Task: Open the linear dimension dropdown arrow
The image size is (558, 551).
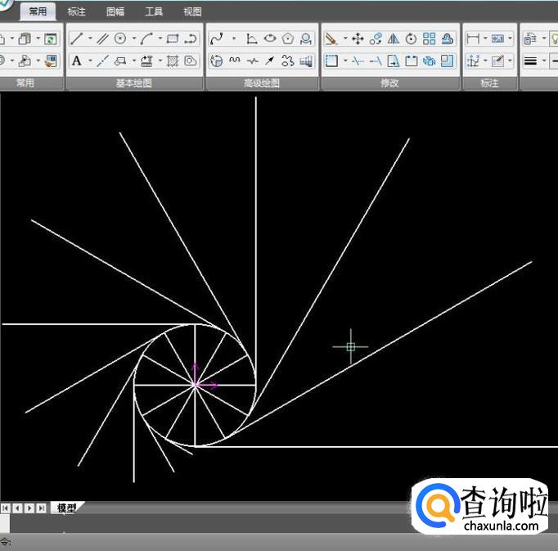Action: [484, 38]
